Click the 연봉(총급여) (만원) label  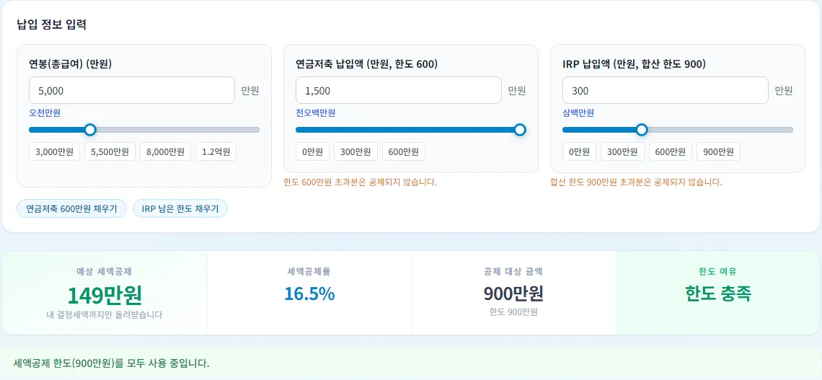pyautogui.click(x=70, y=64)
